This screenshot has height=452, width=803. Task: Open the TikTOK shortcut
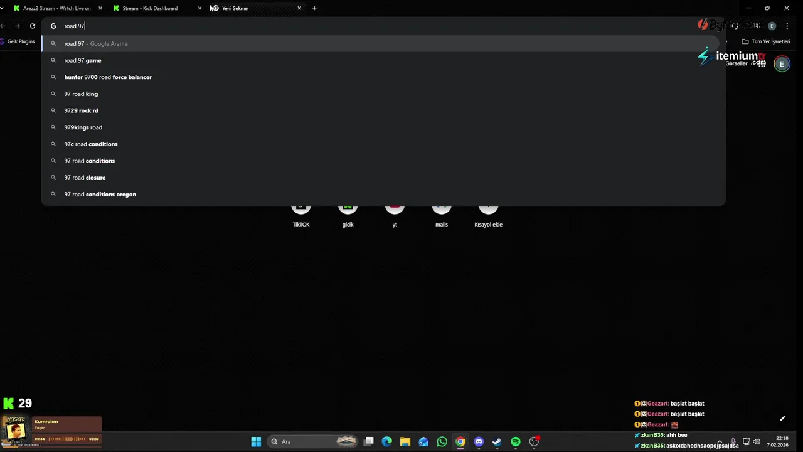tap(301, 215)
